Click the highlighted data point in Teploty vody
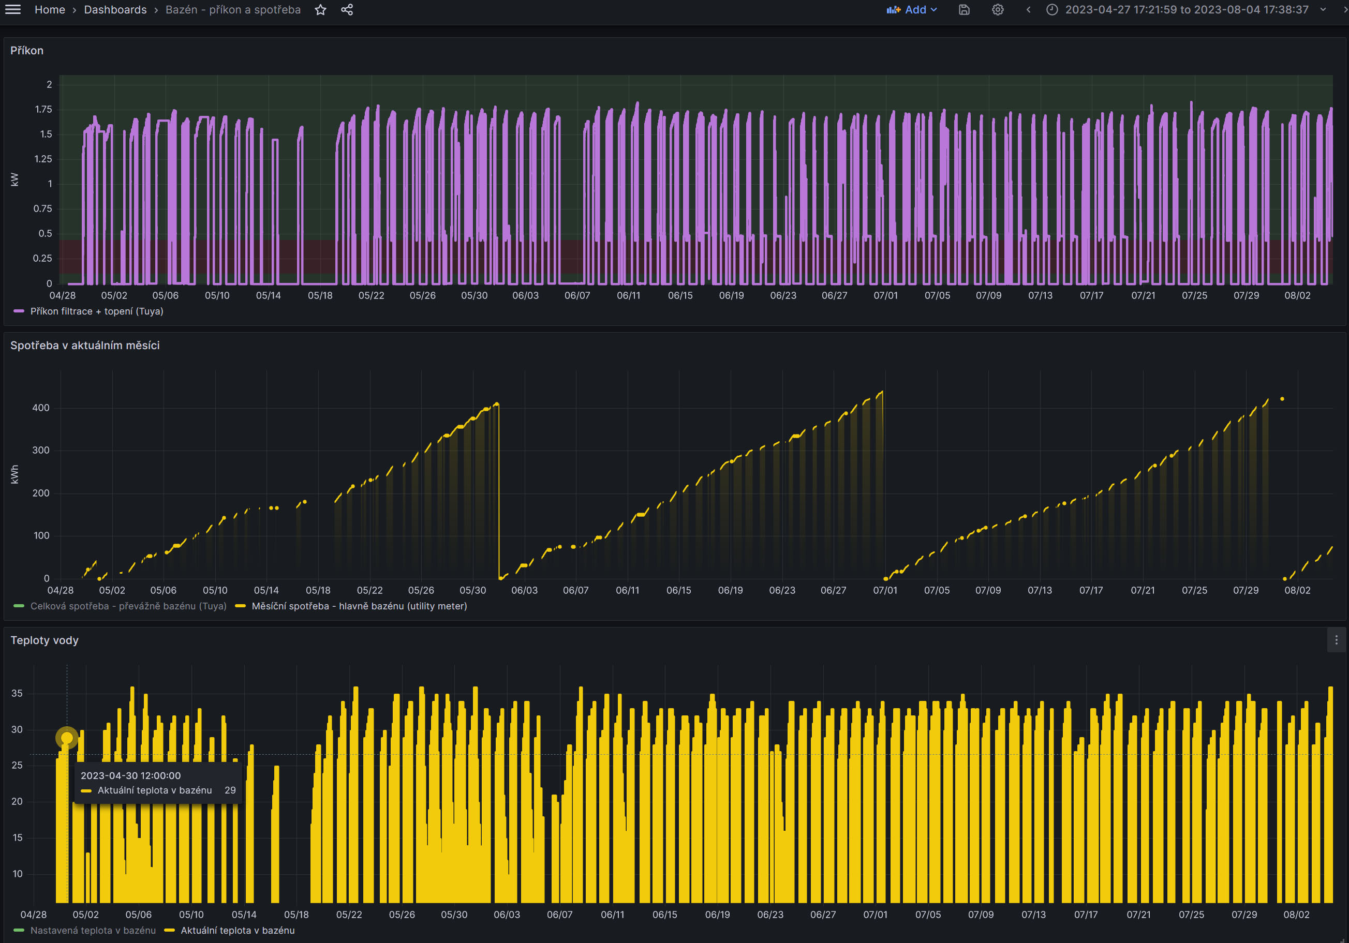The height and width of the screenshot is (943, 1349). point(67,738)
